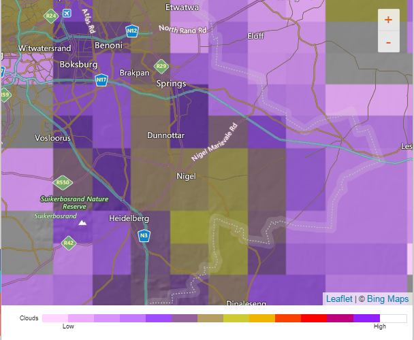Select the airport icon near Atlas Rd
The height and width of the screenshot is (340, 414).
tap(67, 14)
